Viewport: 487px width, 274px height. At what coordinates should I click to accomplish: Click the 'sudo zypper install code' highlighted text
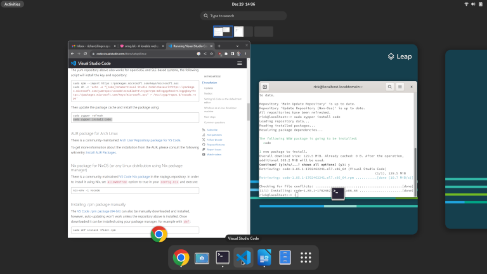pyautogui.click(x=92, y=119)
